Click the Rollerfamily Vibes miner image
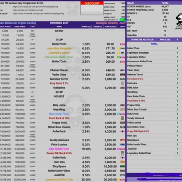 pyautogui.click(x=123, y=171)
